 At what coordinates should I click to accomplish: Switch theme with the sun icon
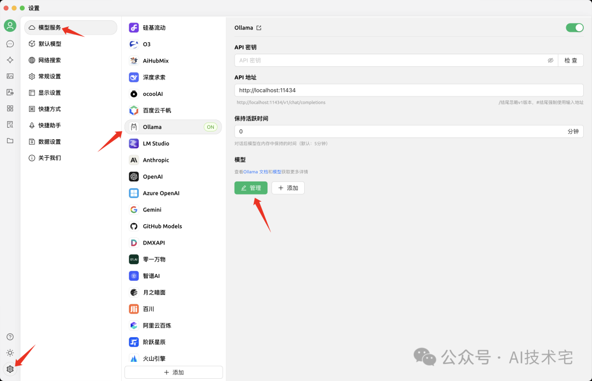pyautogui.click(x=10, y=352)
